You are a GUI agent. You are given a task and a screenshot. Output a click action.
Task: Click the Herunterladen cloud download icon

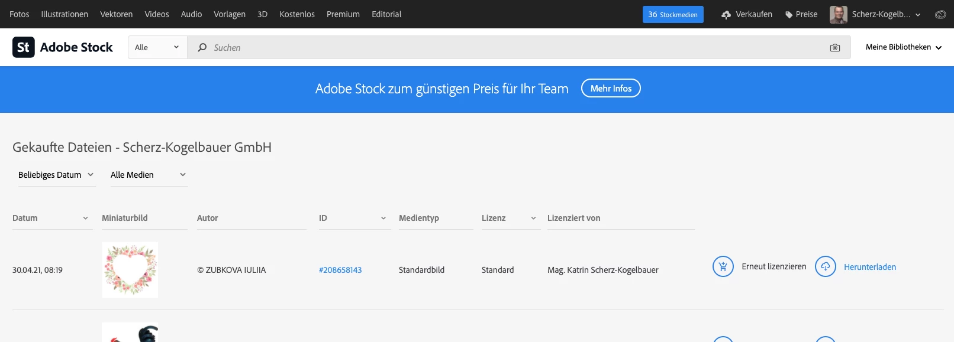pyautogui.click(x=826, y=267)
